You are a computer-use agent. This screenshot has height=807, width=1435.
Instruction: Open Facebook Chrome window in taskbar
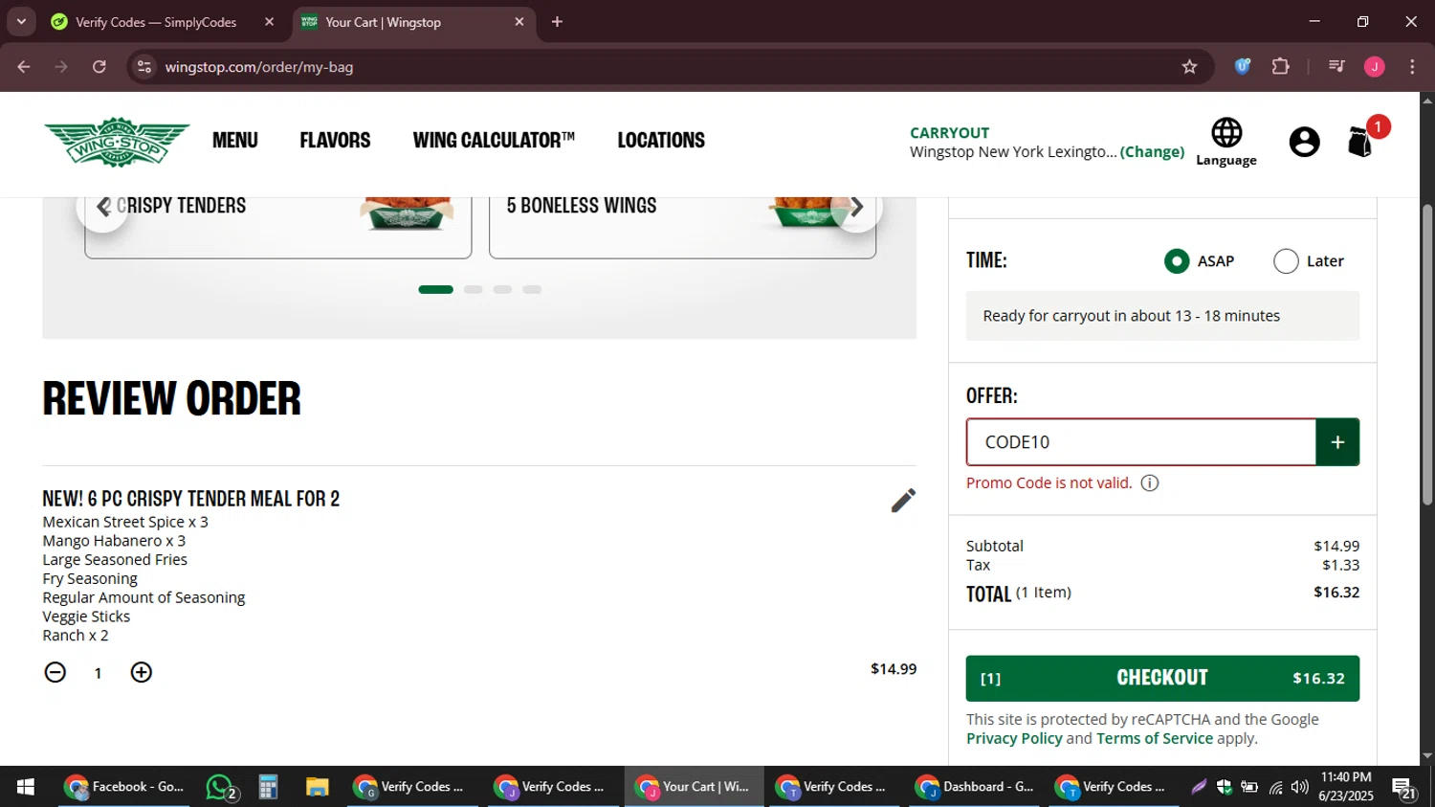click(x=124, y=787)
